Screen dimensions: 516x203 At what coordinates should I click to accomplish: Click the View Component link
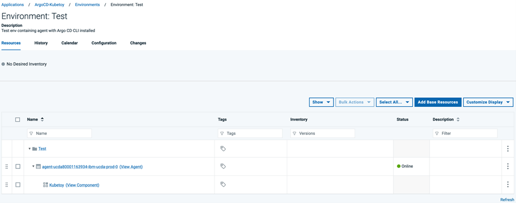coord(82,185)
